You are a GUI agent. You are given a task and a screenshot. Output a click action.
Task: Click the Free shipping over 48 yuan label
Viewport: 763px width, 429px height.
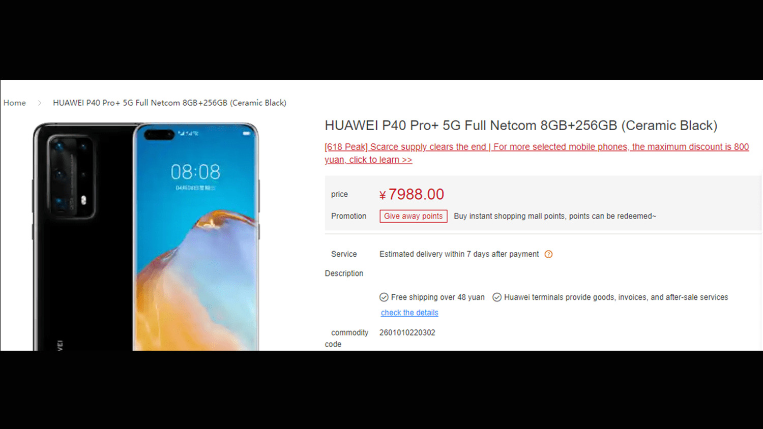438,297
